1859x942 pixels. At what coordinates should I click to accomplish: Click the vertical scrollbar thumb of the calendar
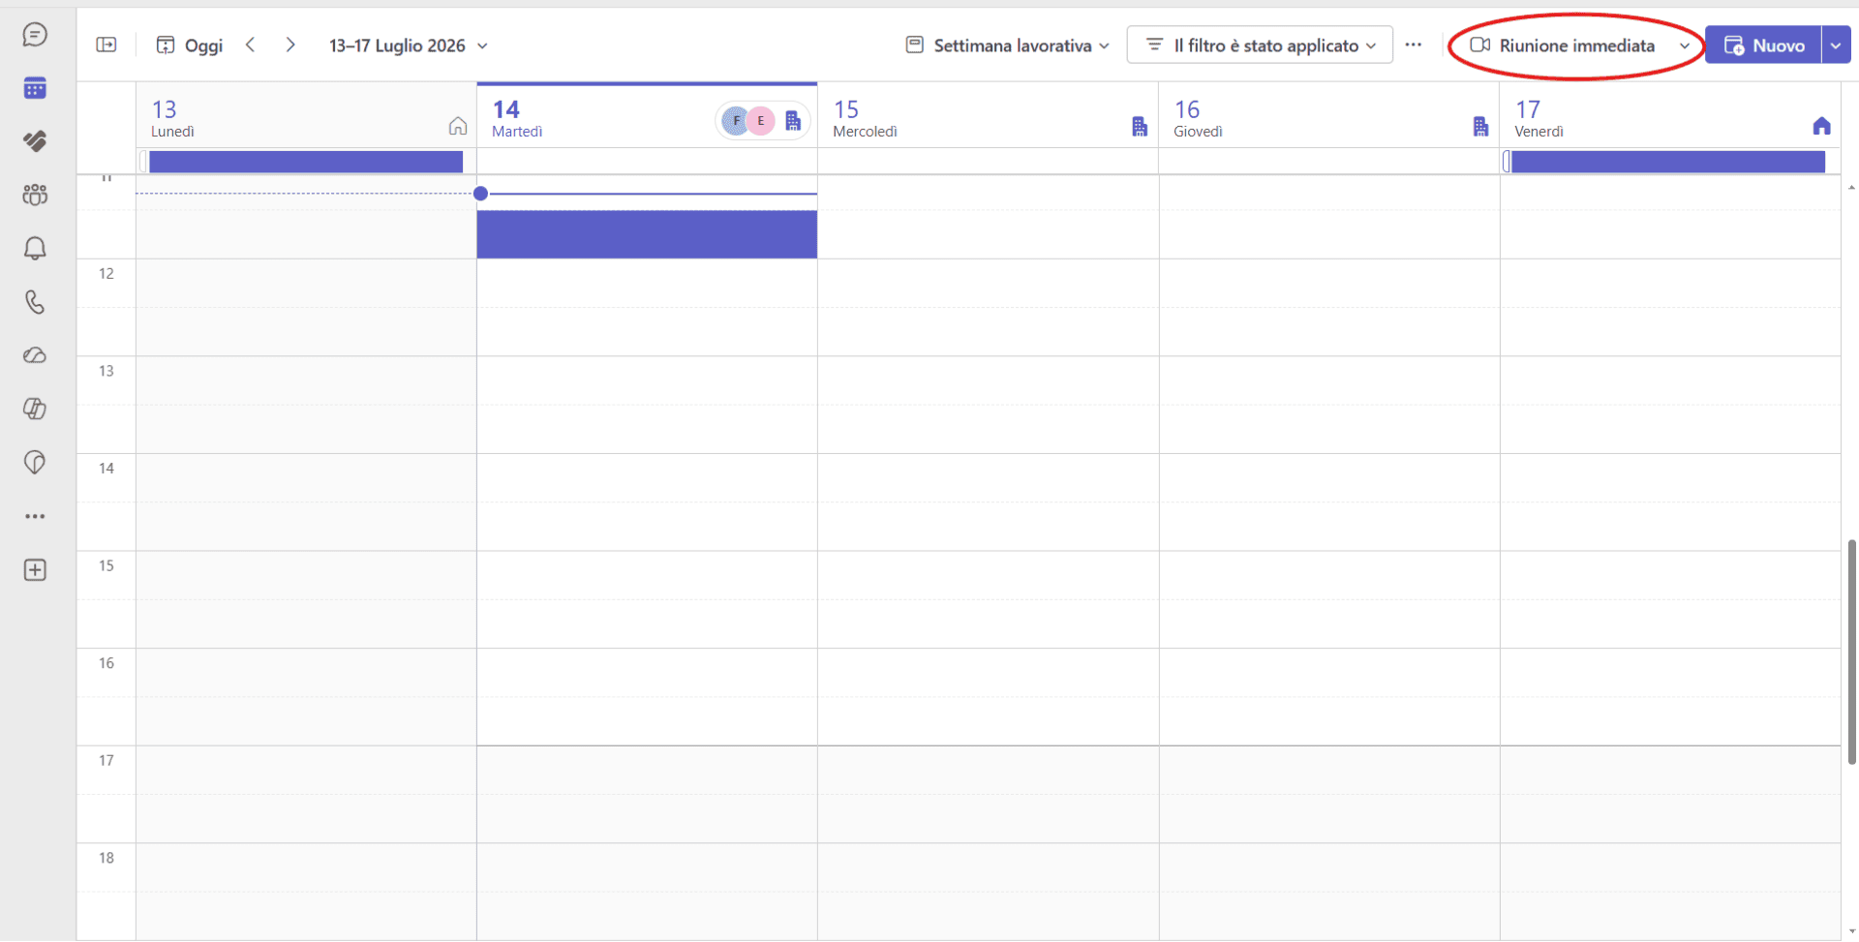pos(1851,652)
